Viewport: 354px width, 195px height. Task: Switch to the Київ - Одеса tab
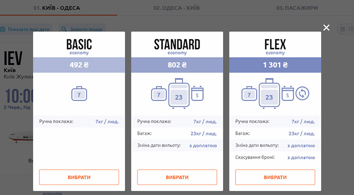tap(59, 8)
